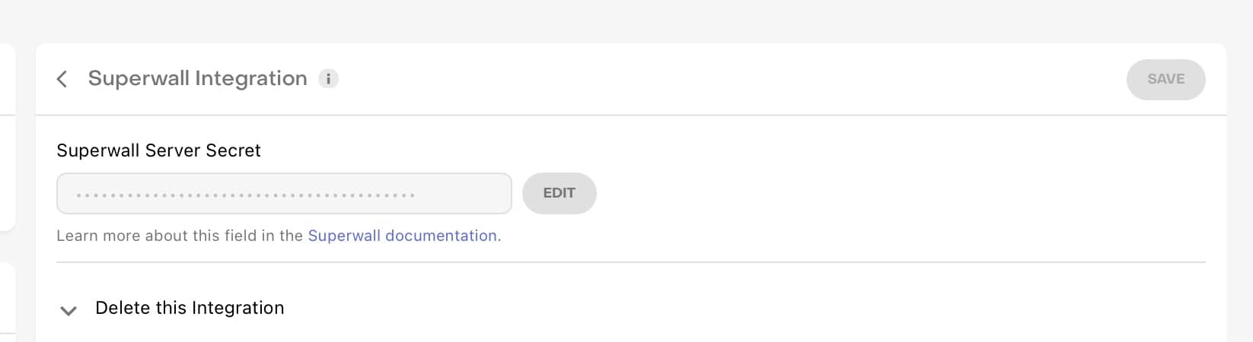
Task: Click the info icon beside Superwall Integration
Action: click(328, 79)
